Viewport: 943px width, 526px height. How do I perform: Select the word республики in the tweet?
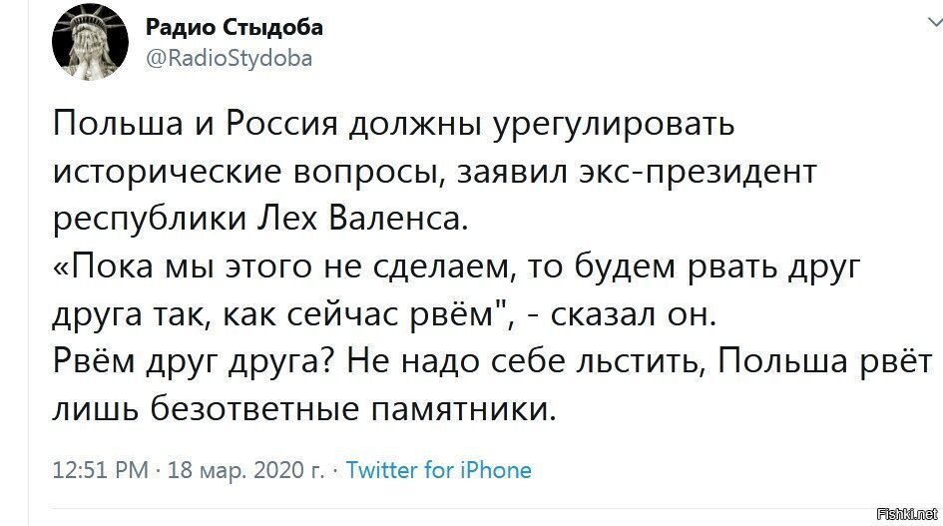(x=150, y=220)
